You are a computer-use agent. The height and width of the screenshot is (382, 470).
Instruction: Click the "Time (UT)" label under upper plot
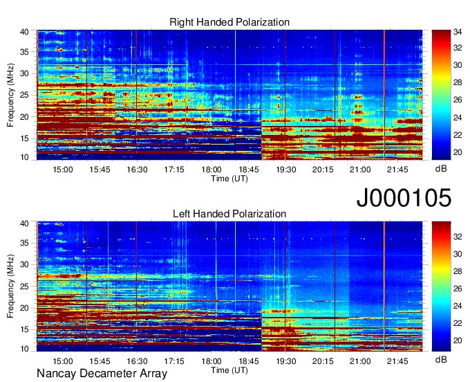229,179
